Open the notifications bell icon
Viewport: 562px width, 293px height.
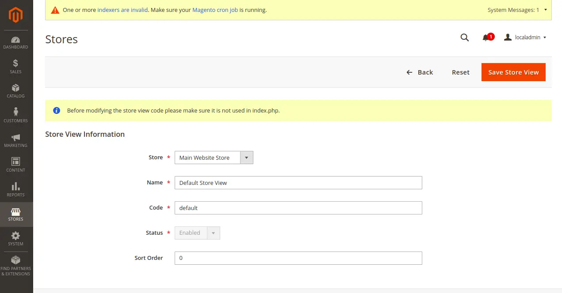pos(486,38)
